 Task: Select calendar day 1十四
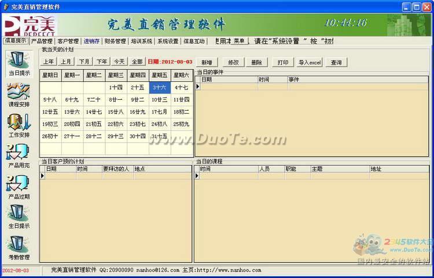pos(116,88)
